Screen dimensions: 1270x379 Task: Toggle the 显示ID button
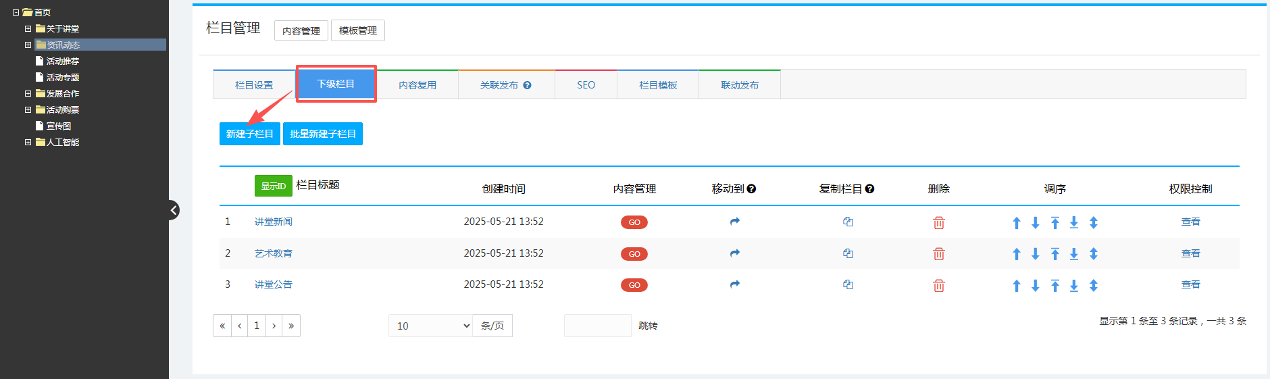(x=273, y=186)
